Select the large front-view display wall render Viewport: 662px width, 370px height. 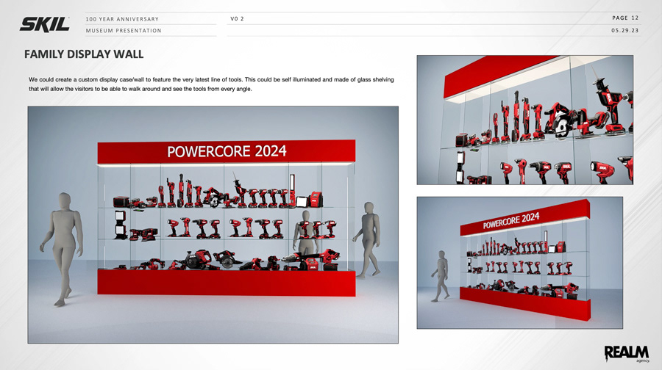pos(213,225)
